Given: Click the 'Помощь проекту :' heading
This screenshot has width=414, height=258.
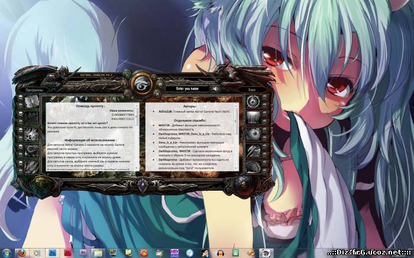Looking at the screenshot, I should click(90, 106).
